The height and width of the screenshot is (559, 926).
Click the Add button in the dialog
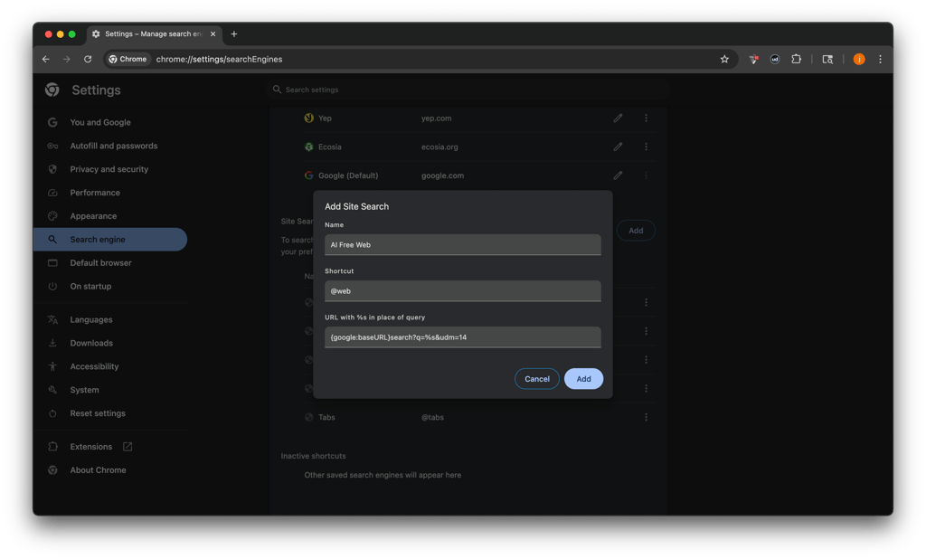[x=583, y=379]
